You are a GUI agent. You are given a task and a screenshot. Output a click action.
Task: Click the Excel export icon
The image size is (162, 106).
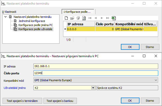[114, 18]
